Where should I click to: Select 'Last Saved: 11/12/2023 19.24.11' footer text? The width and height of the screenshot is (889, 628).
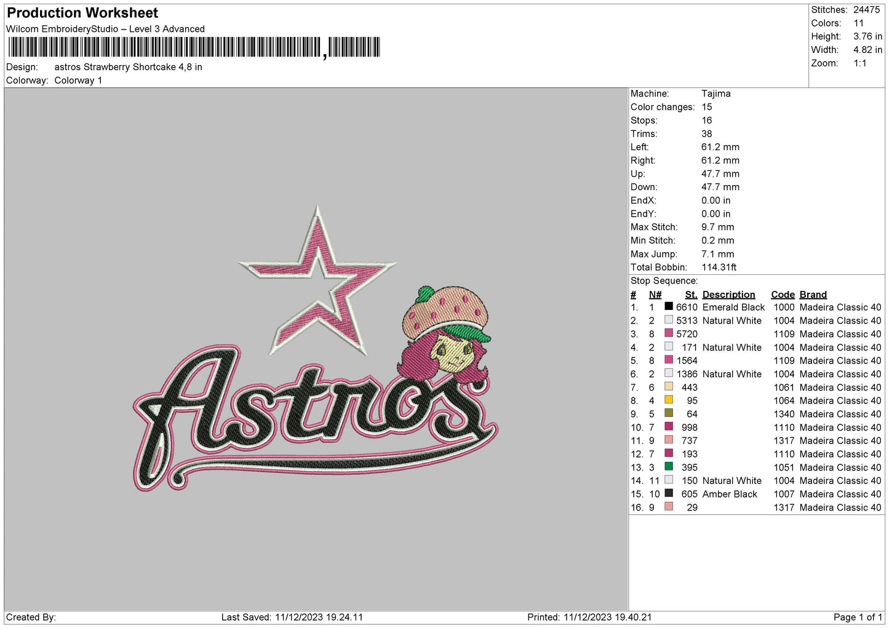[x=292, y=617]
